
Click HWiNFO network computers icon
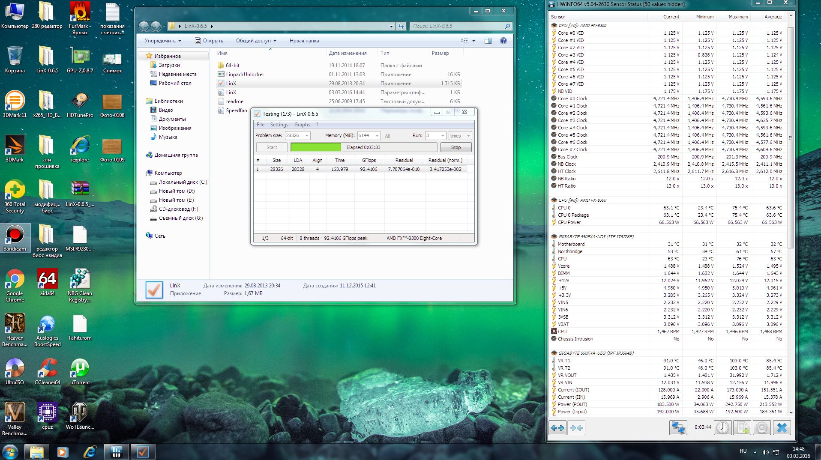pos(678,427)
